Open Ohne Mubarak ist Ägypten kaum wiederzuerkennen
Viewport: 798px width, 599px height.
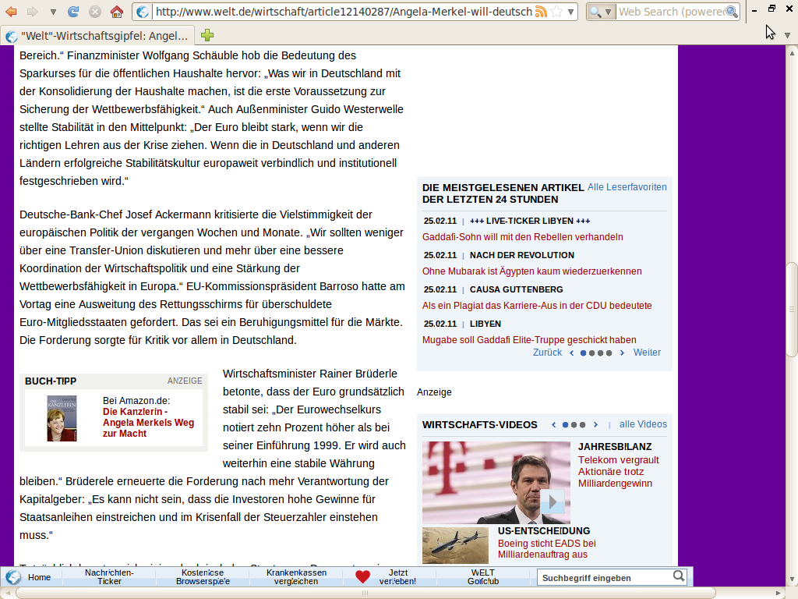(x=531, y=271)
